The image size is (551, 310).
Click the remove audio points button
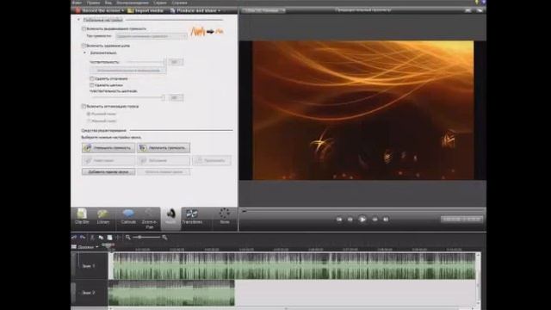click(164, 172)
